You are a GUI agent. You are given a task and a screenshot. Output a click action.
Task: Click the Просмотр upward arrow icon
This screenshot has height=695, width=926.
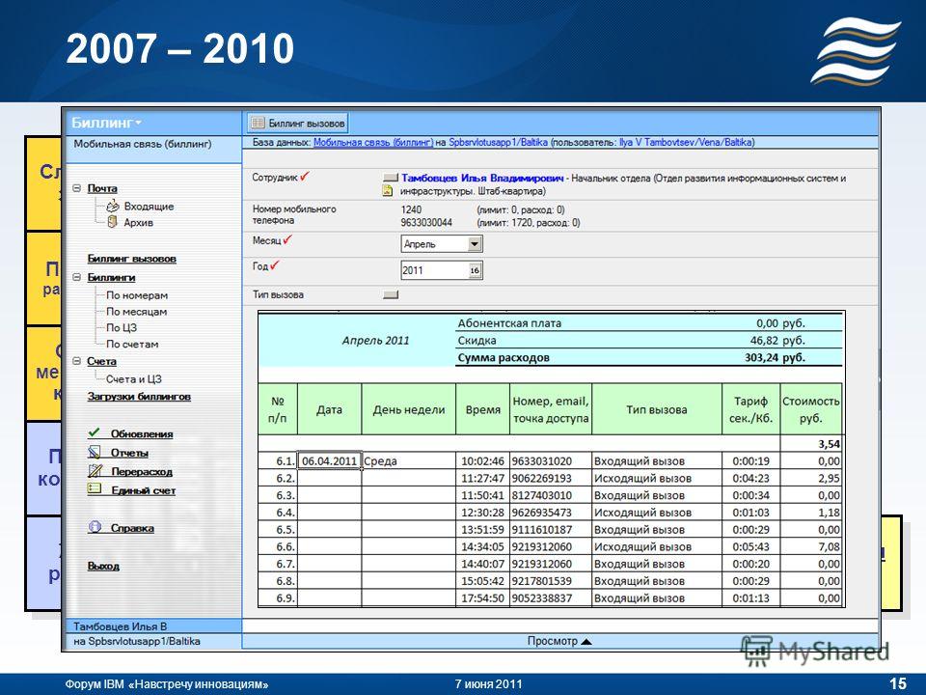(586, 641)
